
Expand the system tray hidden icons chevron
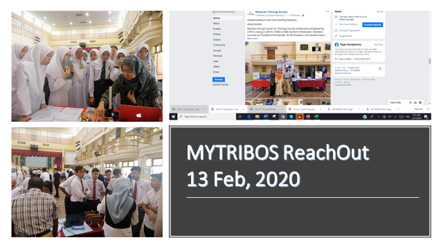[379, 117]
